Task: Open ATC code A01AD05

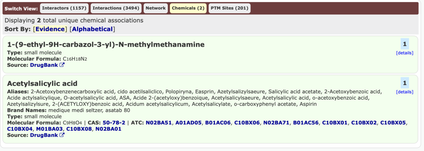Action: [x=188, y=123]
